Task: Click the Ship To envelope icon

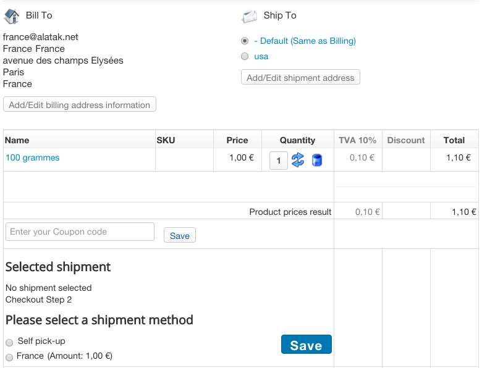Action: 249,16
